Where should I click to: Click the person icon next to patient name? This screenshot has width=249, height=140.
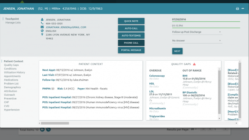42,19
